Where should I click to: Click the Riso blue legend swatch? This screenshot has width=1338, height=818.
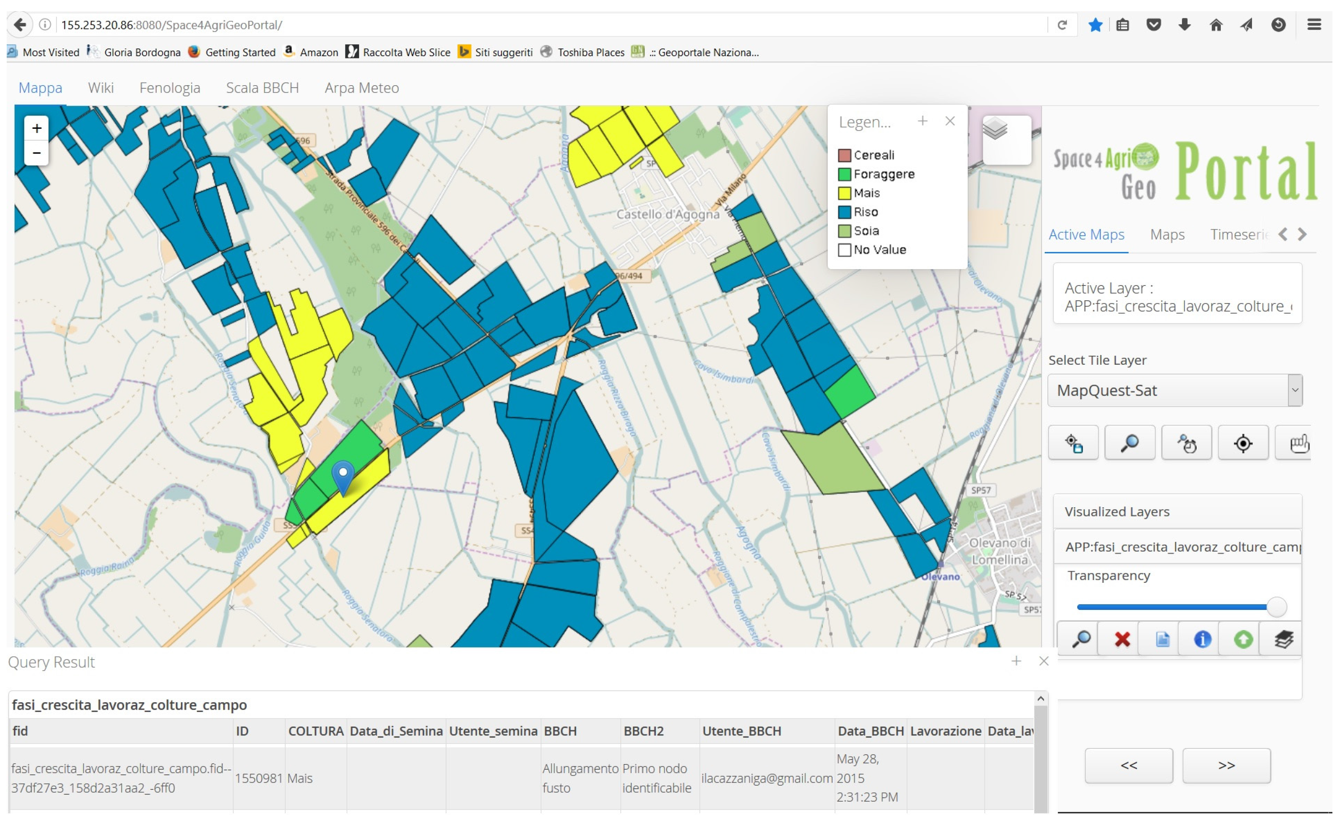pyautogui.click(x=844, y=212)
